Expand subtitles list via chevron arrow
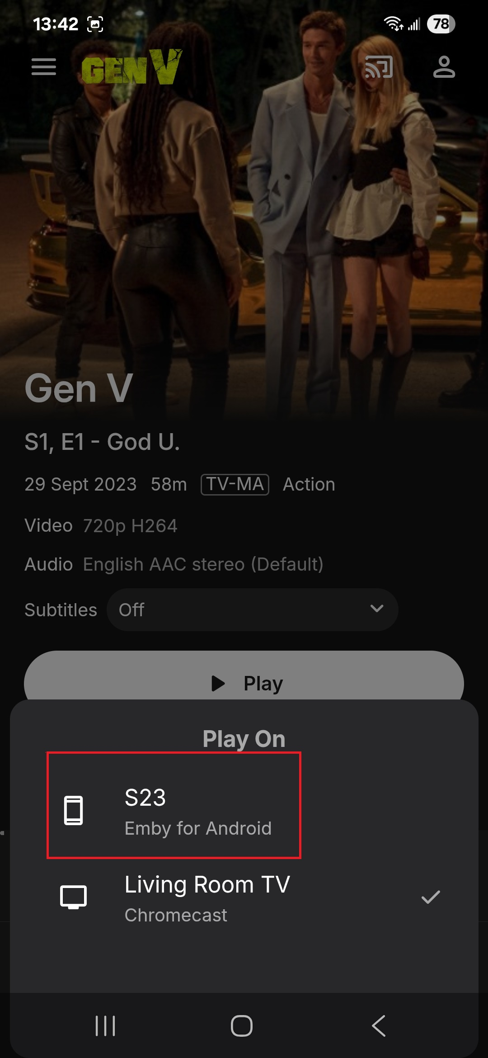This screenshot has width=488, height=1058. [377, 609]
